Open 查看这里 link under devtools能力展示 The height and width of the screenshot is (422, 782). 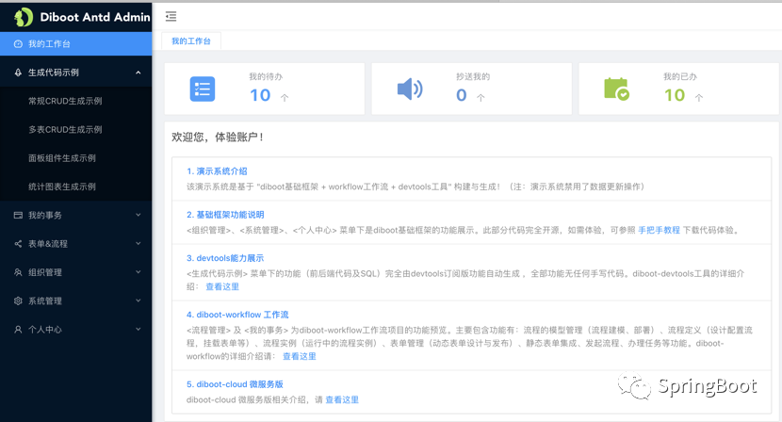point(222,286)
